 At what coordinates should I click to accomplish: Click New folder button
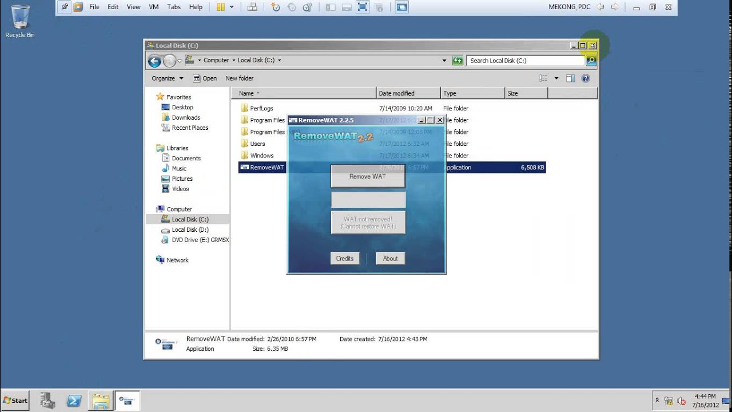coord(240,78)
